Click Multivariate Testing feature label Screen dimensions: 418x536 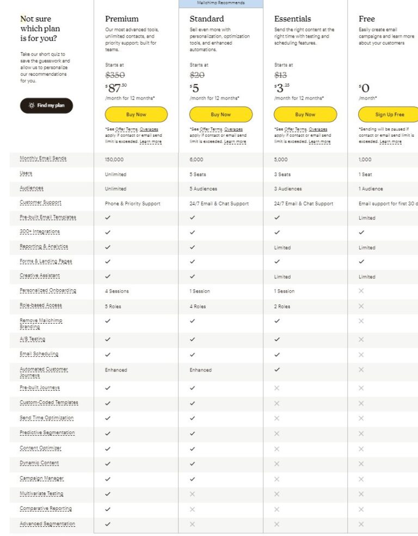click(x=41, y=494)
